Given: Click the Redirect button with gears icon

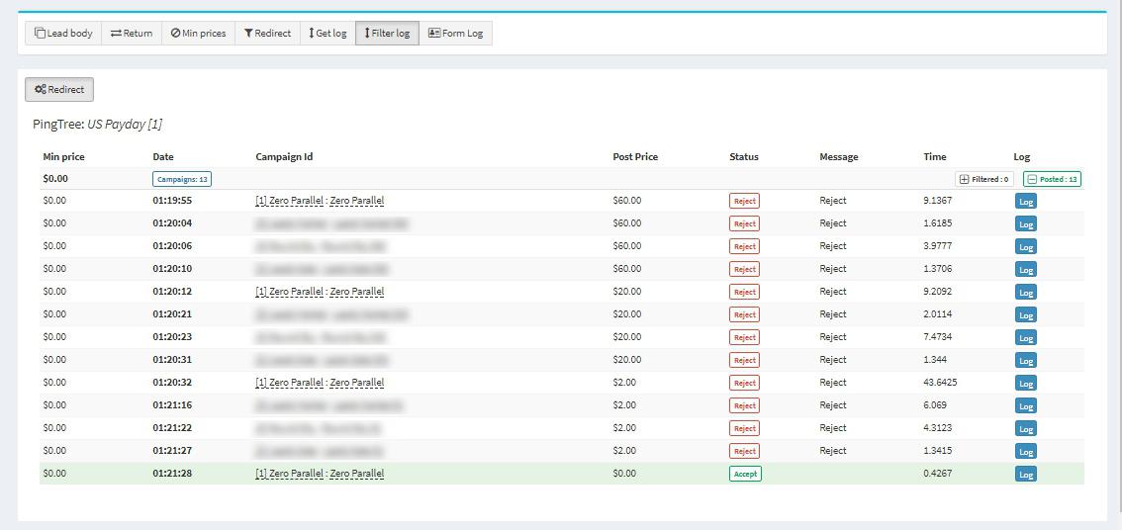Looking at the screenshot, I should [59, 90].
